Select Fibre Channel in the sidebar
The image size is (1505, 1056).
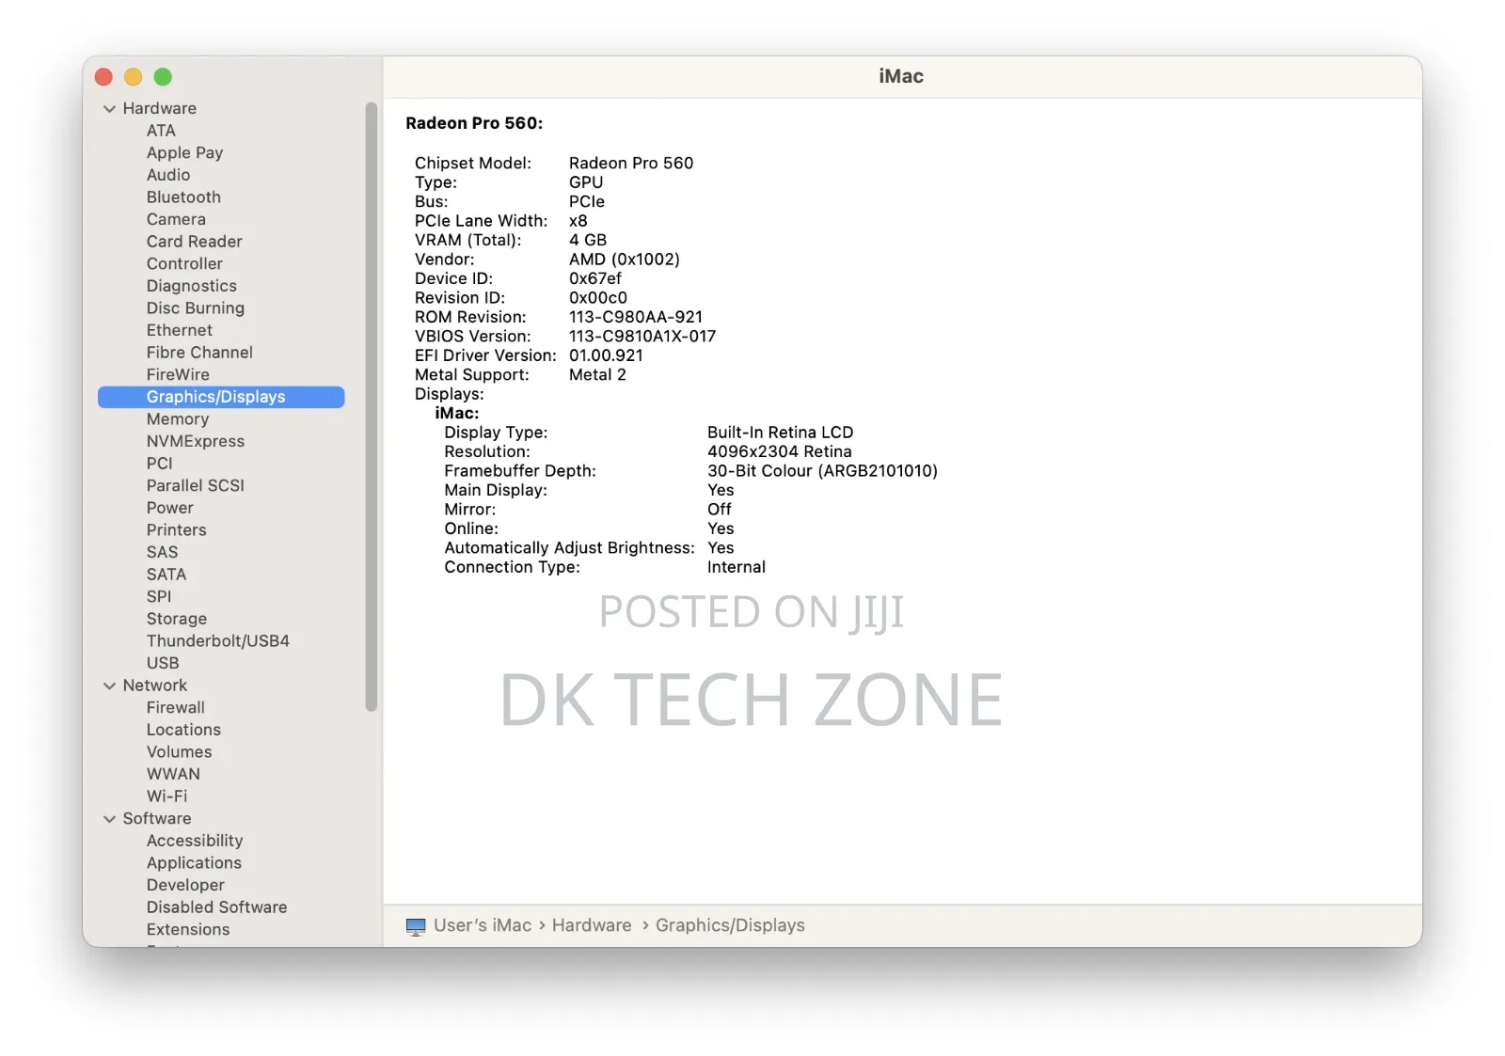click(199, 353)
